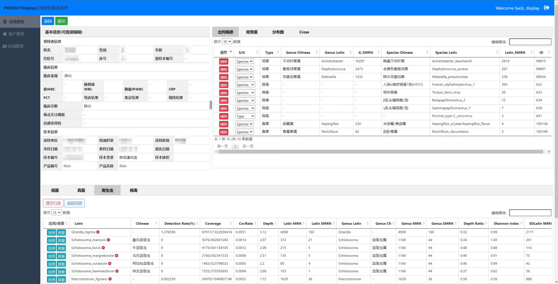Click the green 提交 button

[61, 21]
